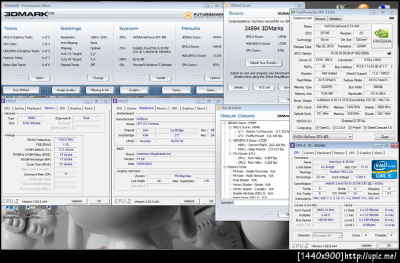Click the BIOS save chip icon in GPU-Z
The height and width of the screenshot is (263, 400).
(389, 53)
